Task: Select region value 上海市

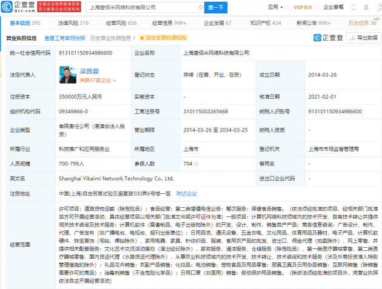Action: click(x=191, y=149)
